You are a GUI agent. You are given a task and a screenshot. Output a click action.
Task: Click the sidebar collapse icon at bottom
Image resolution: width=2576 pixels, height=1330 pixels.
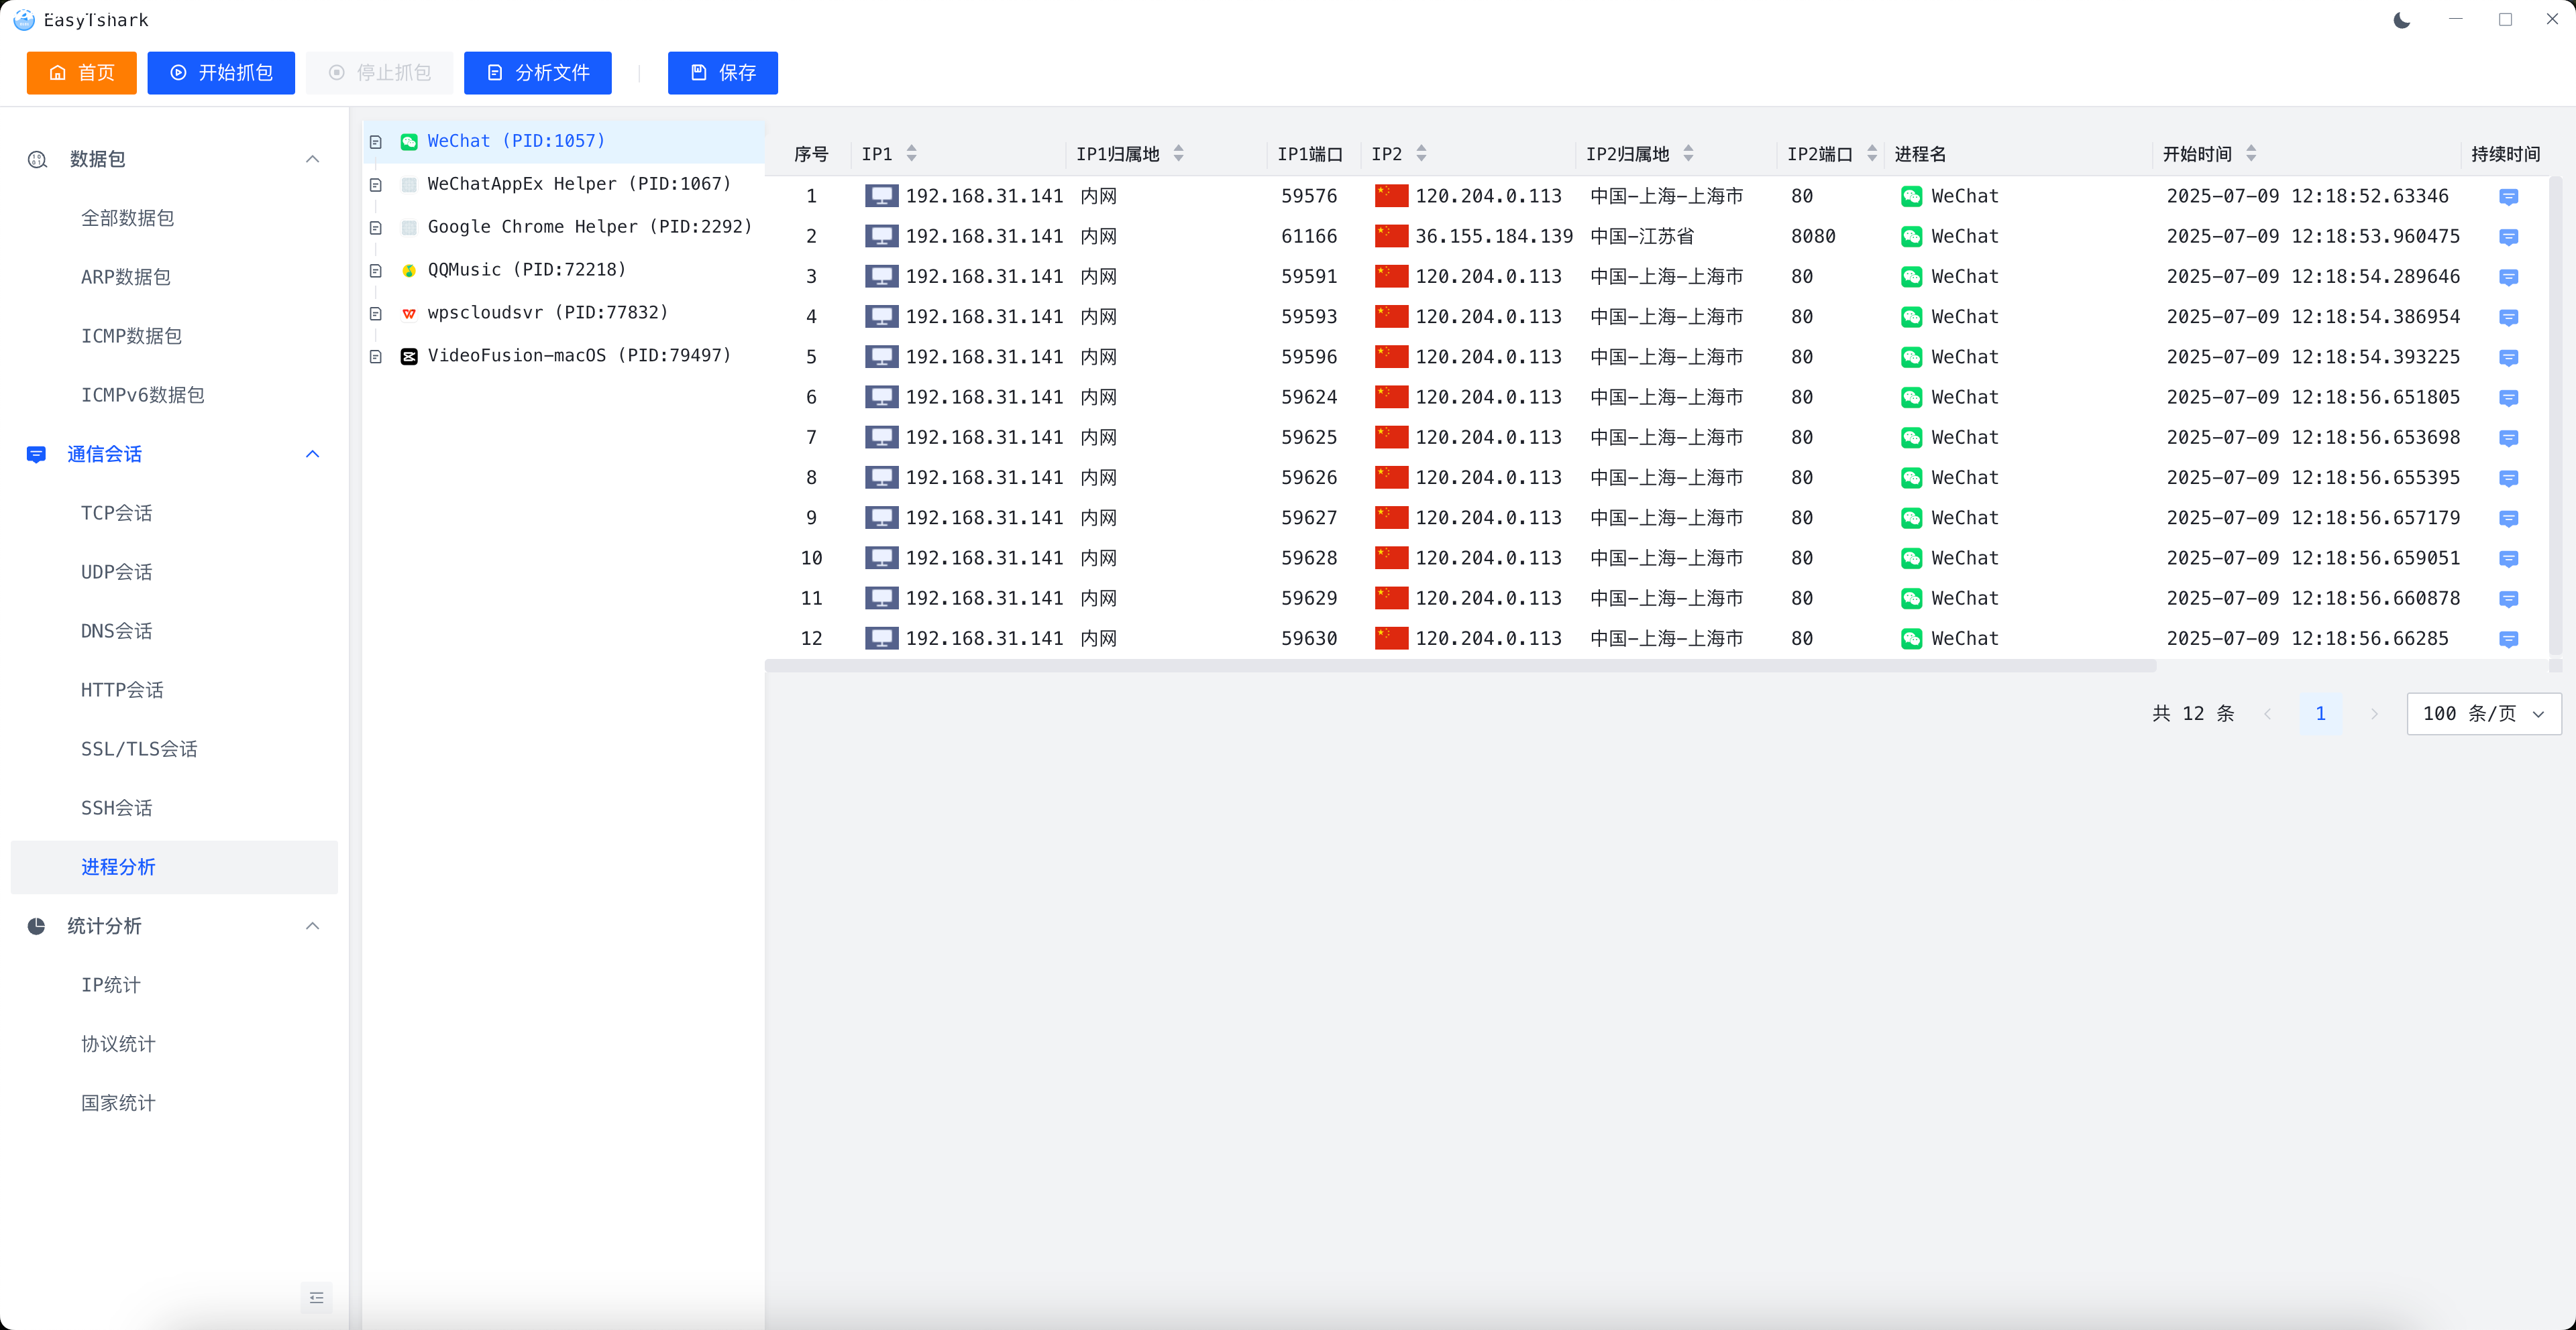coord(316,1297)
